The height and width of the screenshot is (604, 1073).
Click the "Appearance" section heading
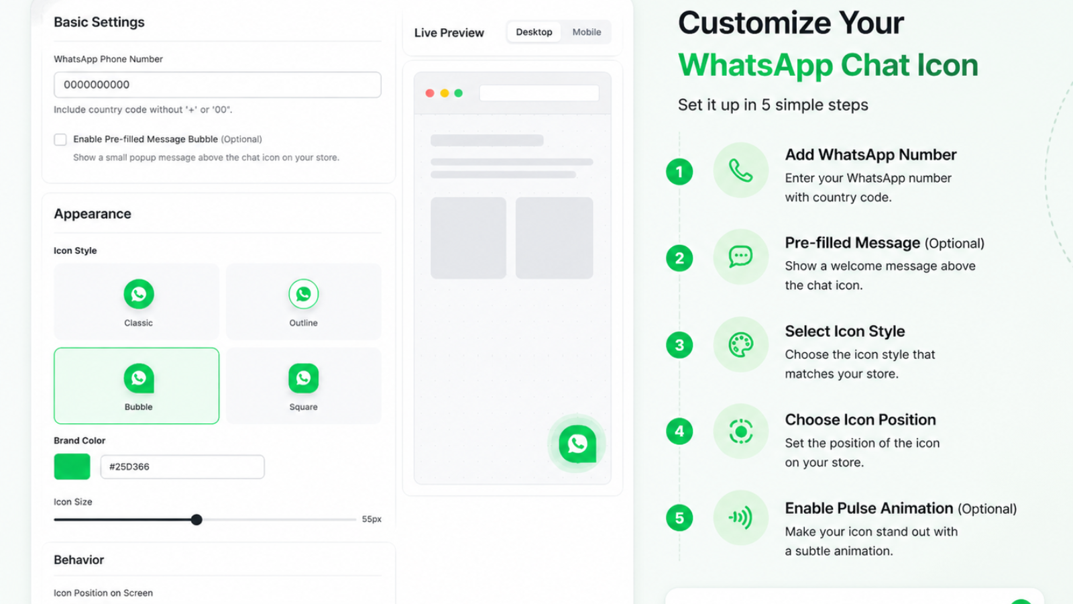click(x=93, y=214)
